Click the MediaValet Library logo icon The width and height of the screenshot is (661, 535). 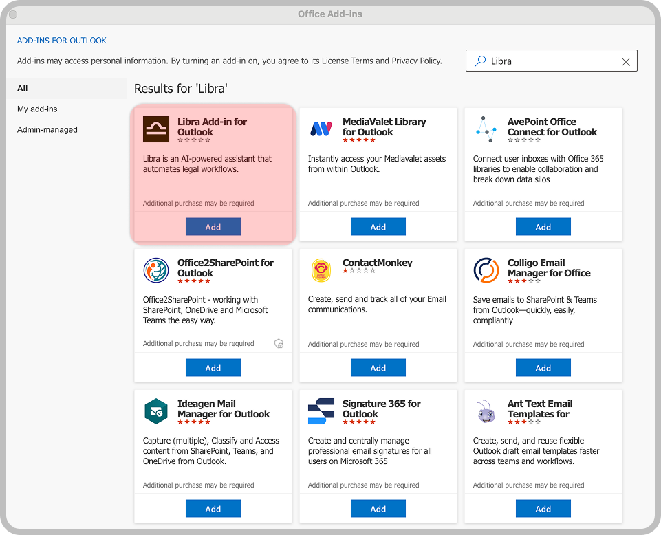coord(321,129)
